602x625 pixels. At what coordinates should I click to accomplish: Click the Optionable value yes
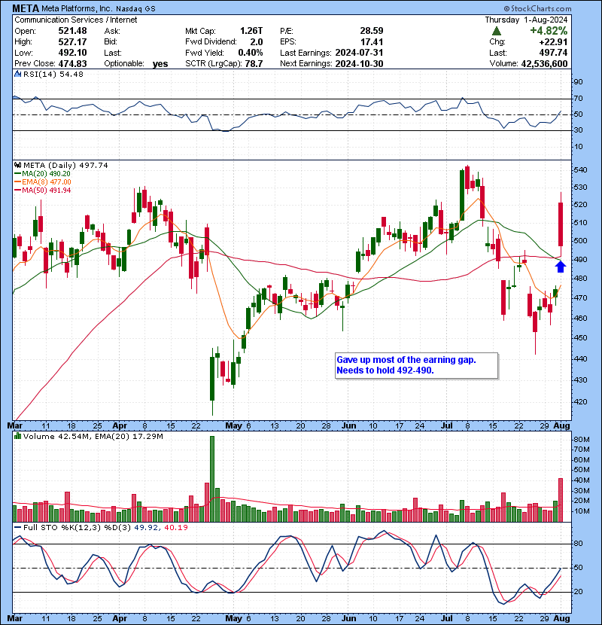tap(160, 63)
